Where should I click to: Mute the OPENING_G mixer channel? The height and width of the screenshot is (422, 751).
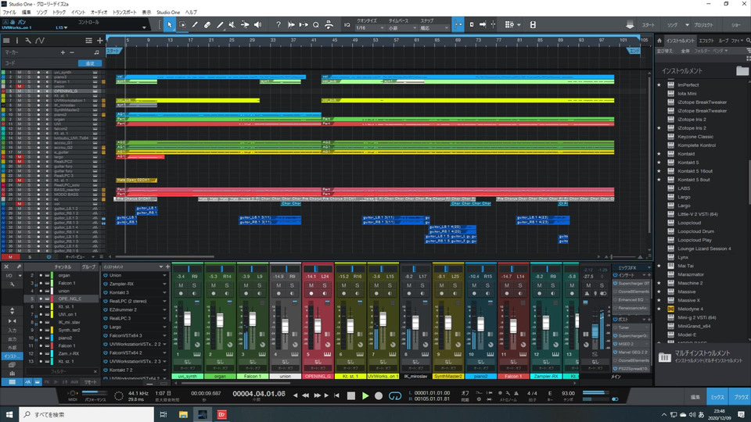point(311,285)
